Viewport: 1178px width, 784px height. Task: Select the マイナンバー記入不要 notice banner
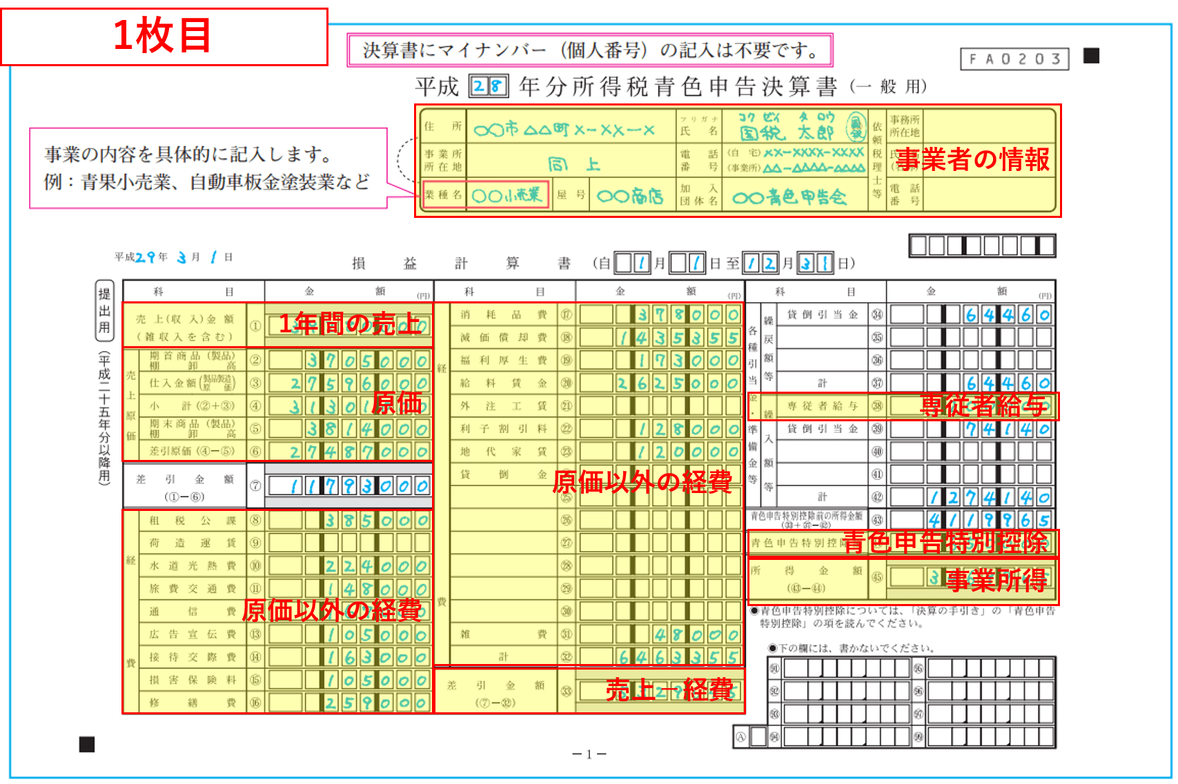click(590, 48)
